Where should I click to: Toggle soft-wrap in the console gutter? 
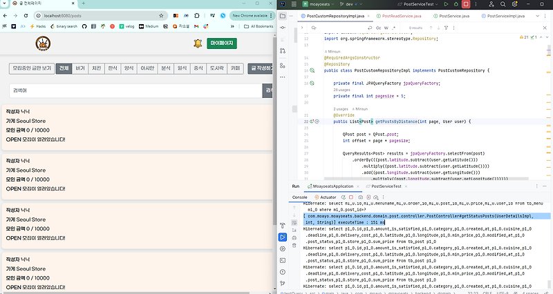click(x=294, y=222)
